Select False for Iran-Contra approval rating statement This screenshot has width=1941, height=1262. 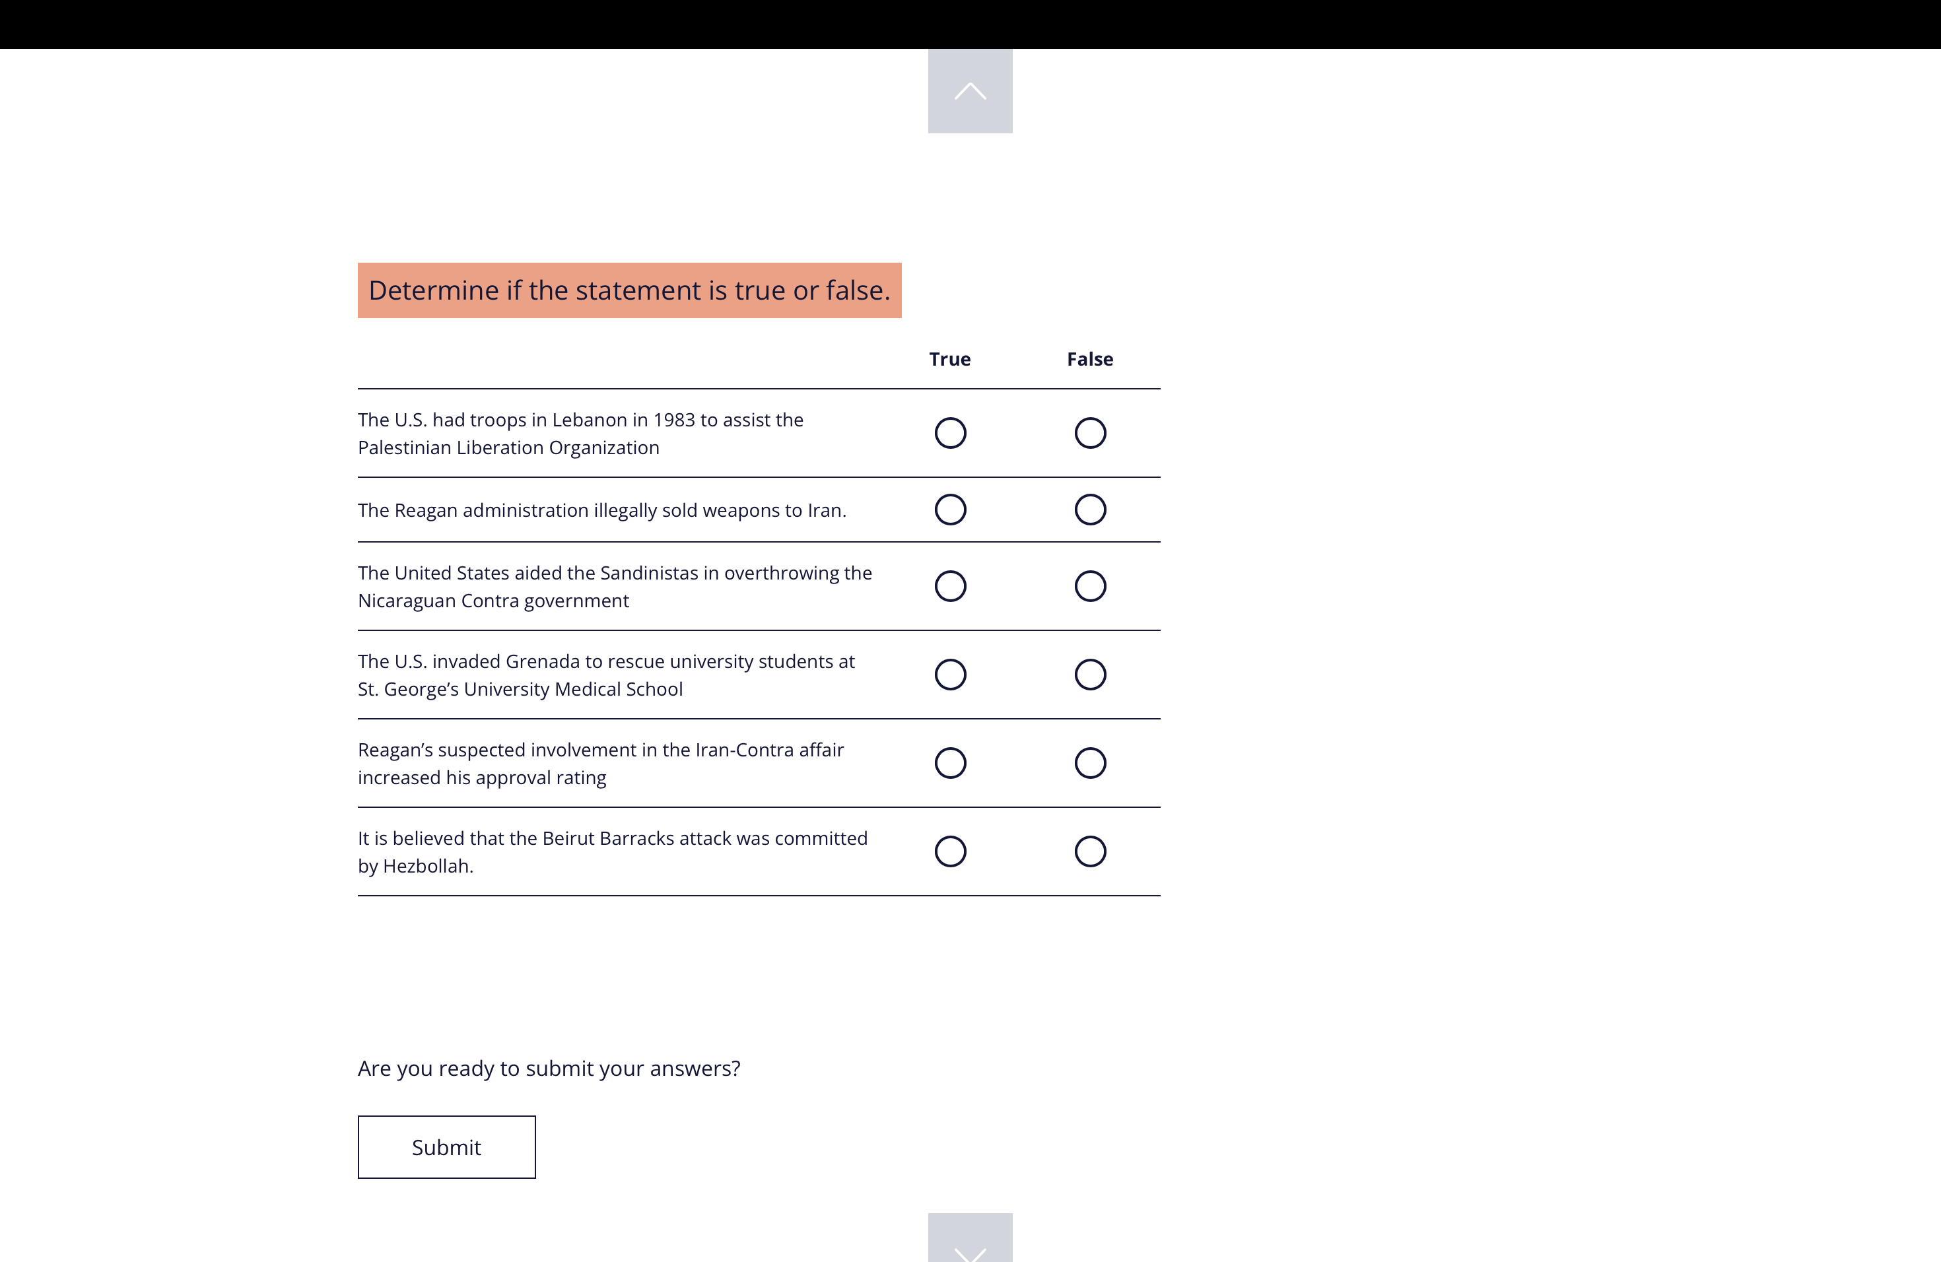(1089, 763)
